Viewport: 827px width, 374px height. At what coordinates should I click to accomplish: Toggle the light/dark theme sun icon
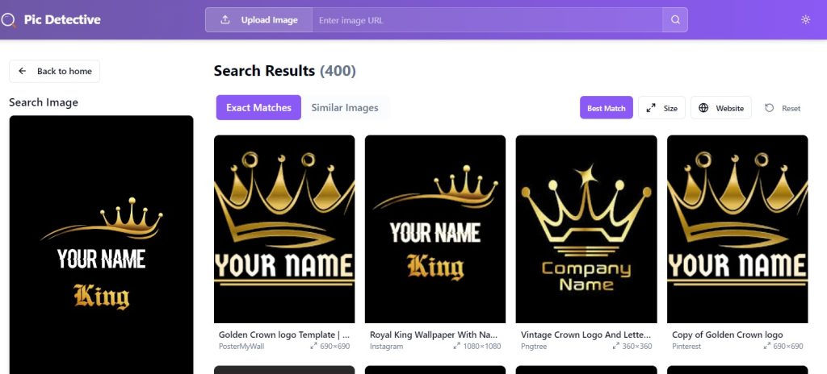tap(805, 20)
